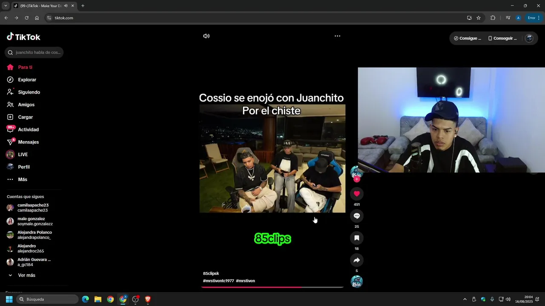
Task: Select 'Cuentas que sigues' heading text
Action: click(25, 197)
